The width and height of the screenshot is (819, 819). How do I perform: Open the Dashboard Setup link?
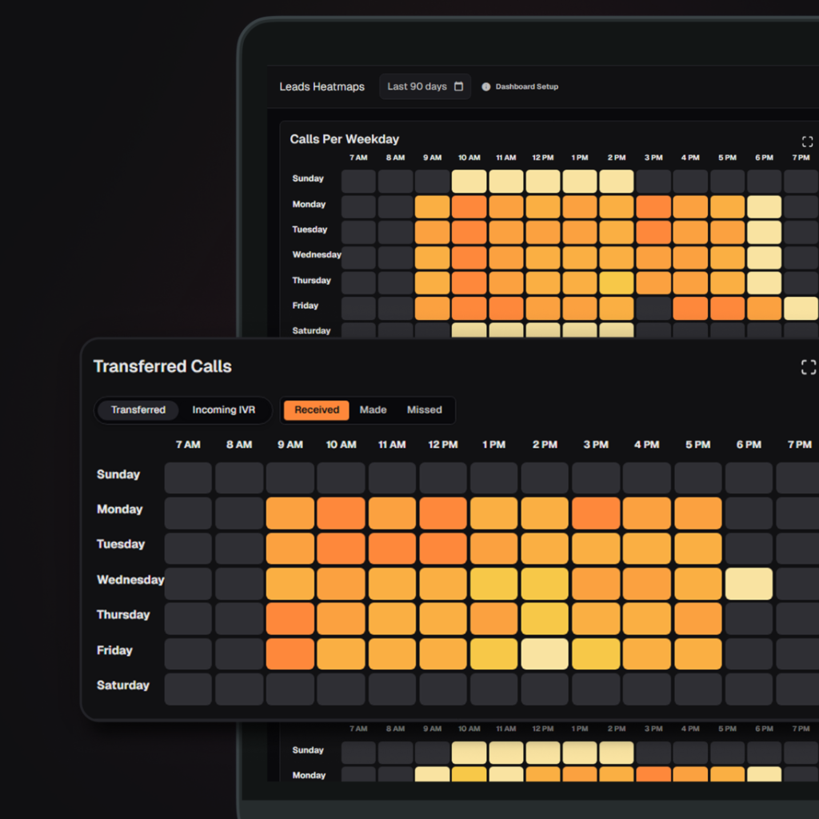[x=526, y=86]
